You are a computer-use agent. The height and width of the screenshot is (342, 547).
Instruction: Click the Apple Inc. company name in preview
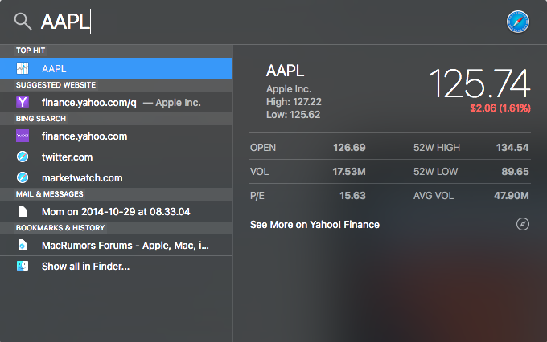tap(289, 89)
